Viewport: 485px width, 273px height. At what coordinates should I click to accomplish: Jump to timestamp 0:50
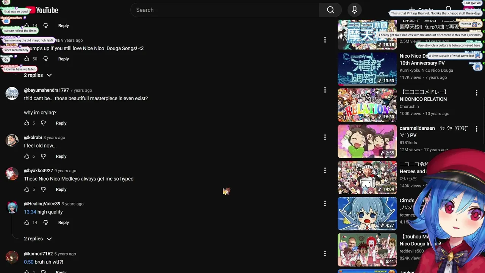coord(29,262)
